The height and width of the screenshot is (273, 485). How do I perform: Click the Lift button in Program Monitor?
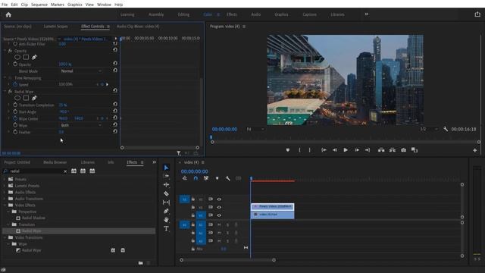point(381,150)
